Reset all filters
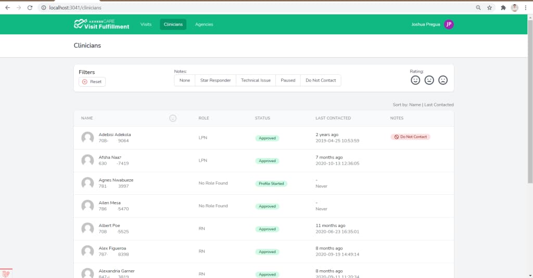 92,82
